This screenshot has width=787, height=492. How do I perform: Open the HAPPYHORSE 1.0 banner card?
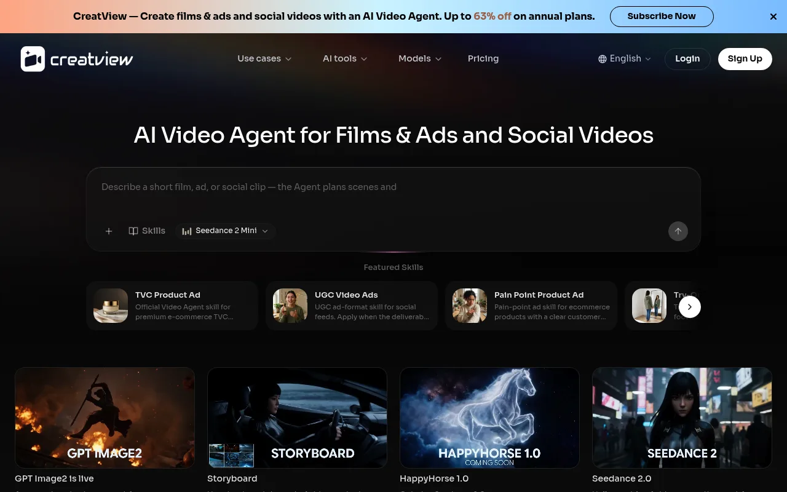[490, 418]
